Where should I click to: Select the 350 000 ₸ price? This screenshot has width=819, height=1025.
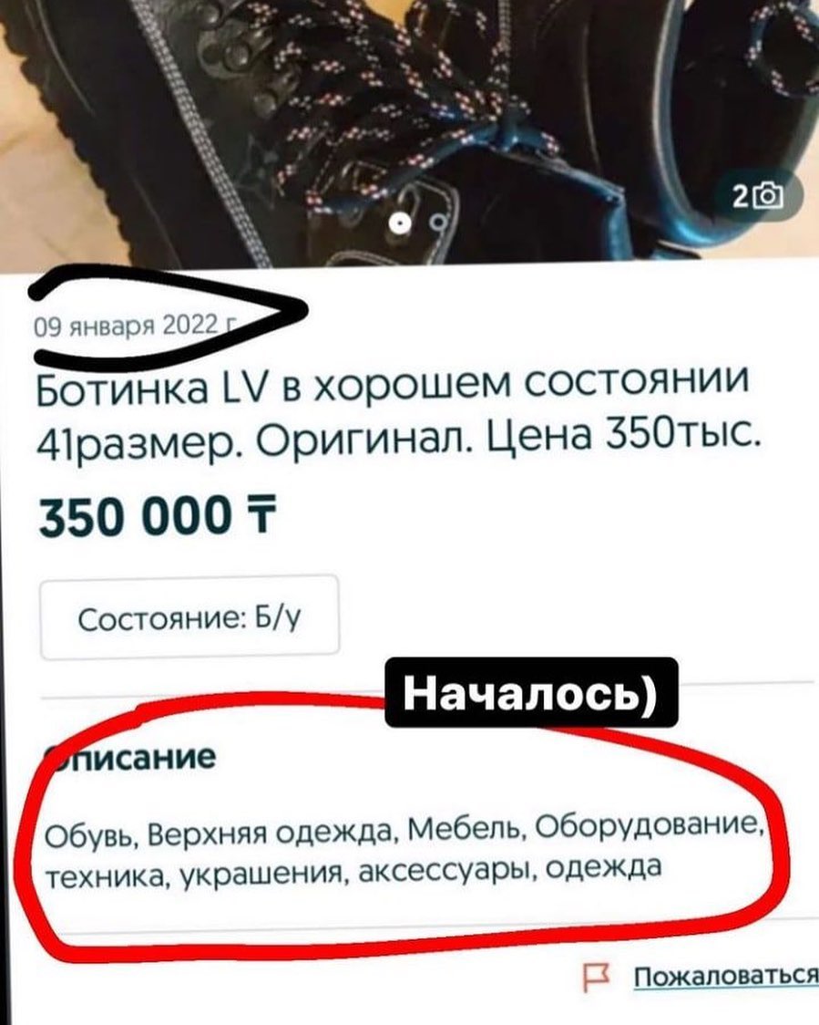[x=159, y=516]
